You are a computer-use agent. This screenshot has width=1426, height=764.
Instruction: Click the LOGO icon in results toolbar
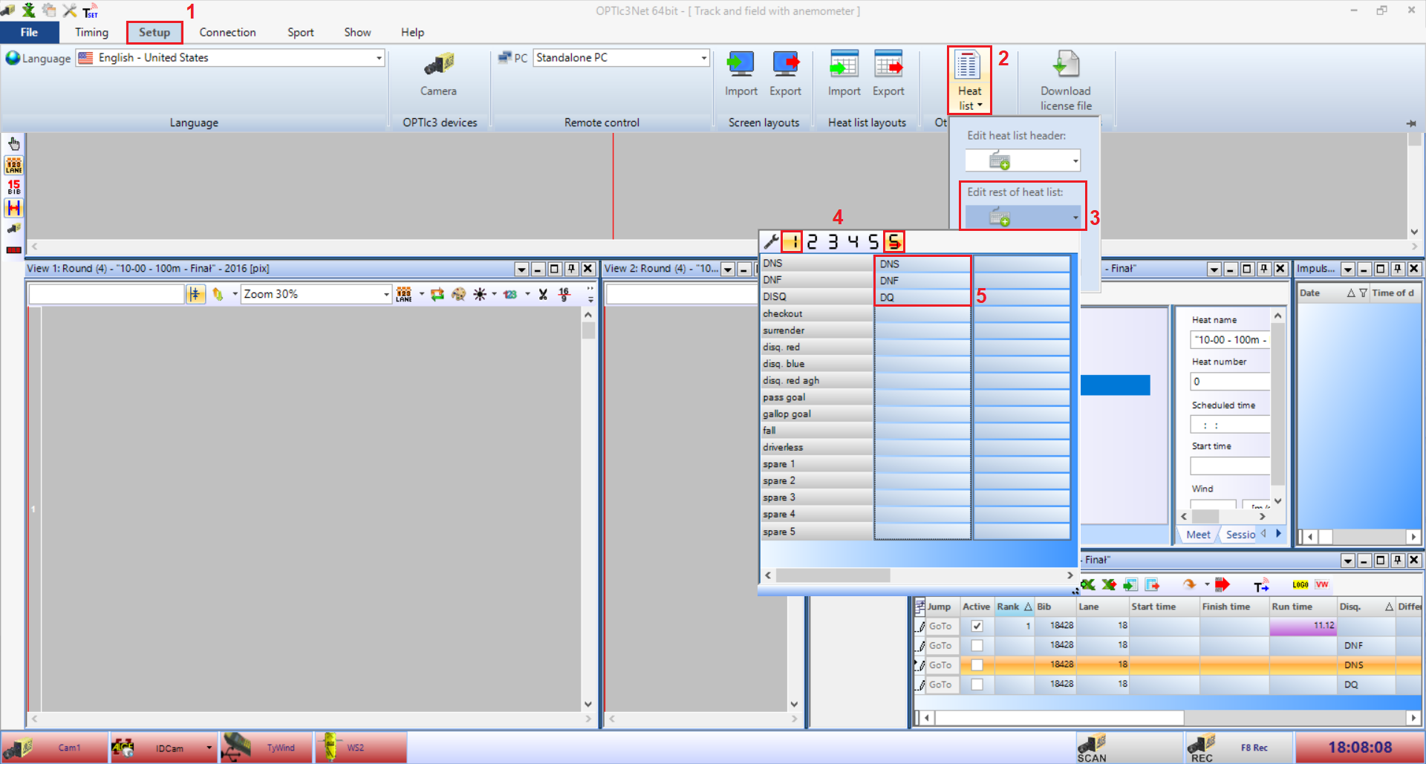click(x=1300, y=585)
